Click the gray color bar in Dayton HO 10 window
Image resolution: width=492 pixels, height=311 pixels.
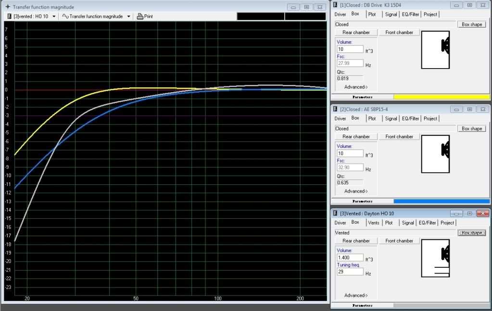click(442, 305)
